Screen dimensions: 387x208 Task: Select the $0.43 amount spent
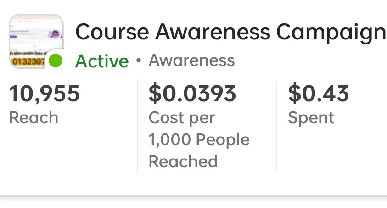319,93
